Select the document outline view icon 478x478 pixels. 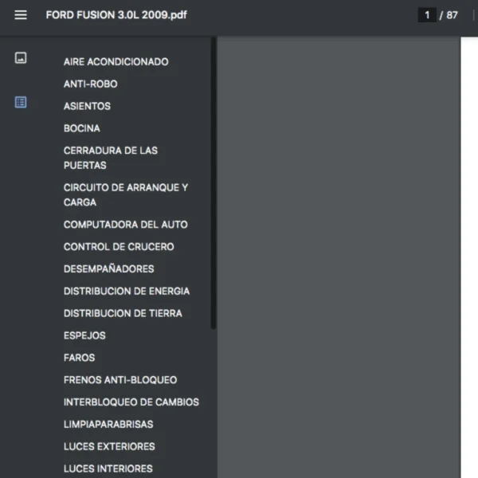(x=21, y=102)
